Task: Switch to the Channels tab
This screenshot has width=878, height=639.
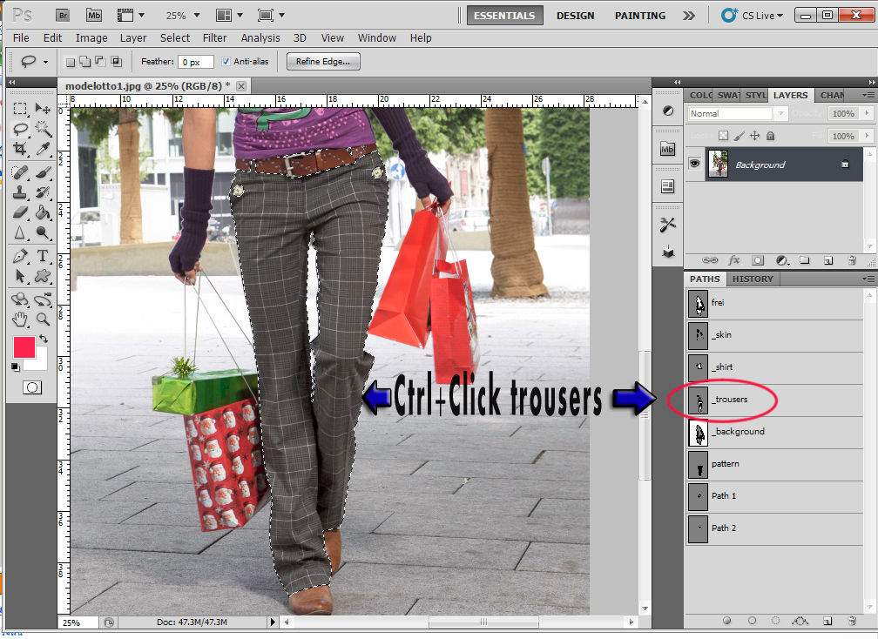Action: 832,95
